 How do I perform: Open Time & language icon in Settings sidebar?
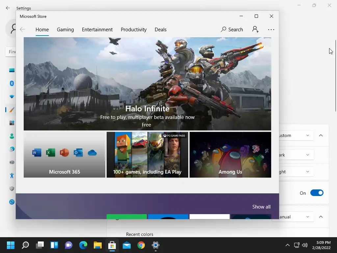click(x=12, y=149)
